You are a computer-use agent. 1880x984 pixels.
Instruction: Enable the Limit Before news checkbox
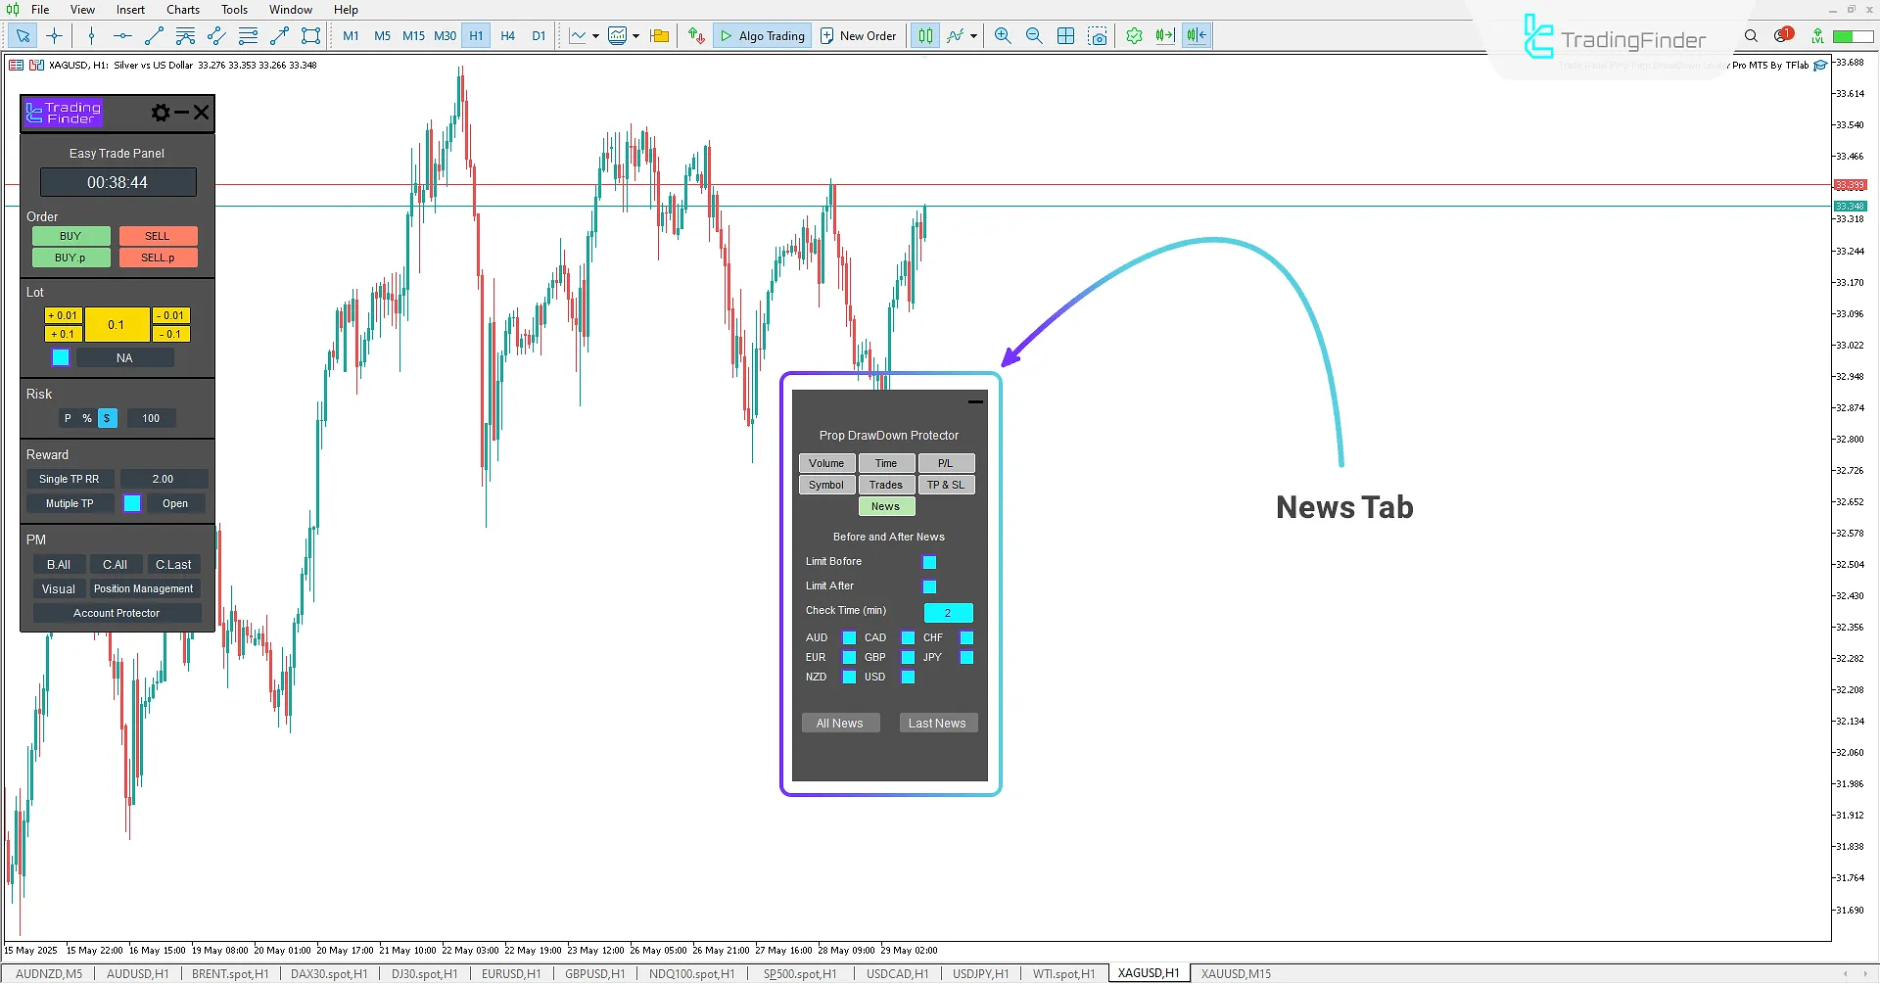point(928,562)
